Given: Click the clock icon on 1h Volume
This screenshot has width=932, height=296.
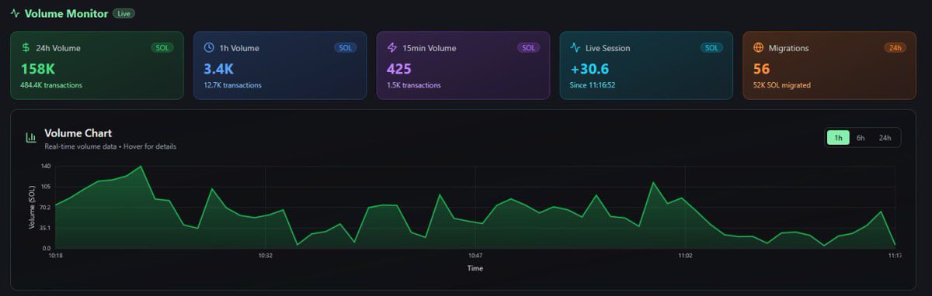Looking at the screenshot, I should point(209,47).
